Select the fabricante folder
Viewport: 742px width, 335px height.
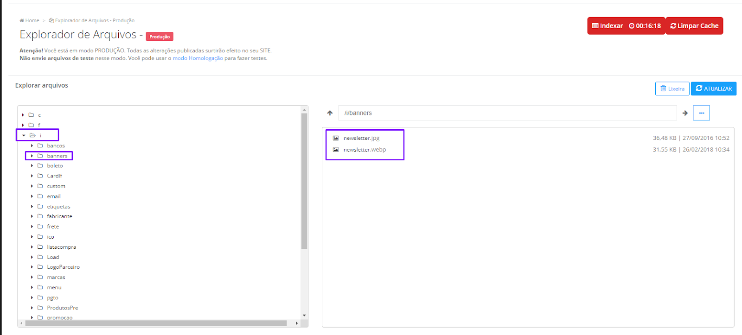59,216
